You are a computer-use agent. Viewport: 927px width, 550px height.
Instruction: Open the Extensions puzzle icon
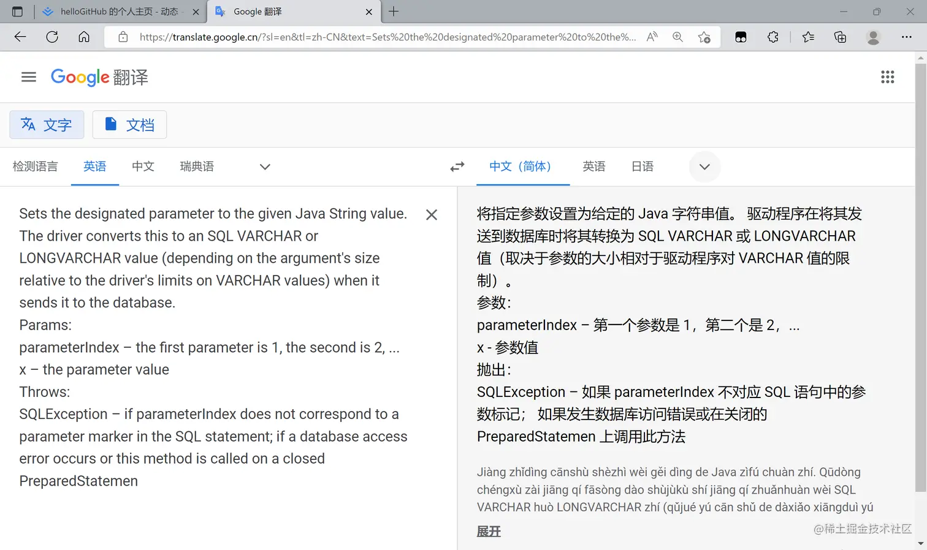coord(772,37)
